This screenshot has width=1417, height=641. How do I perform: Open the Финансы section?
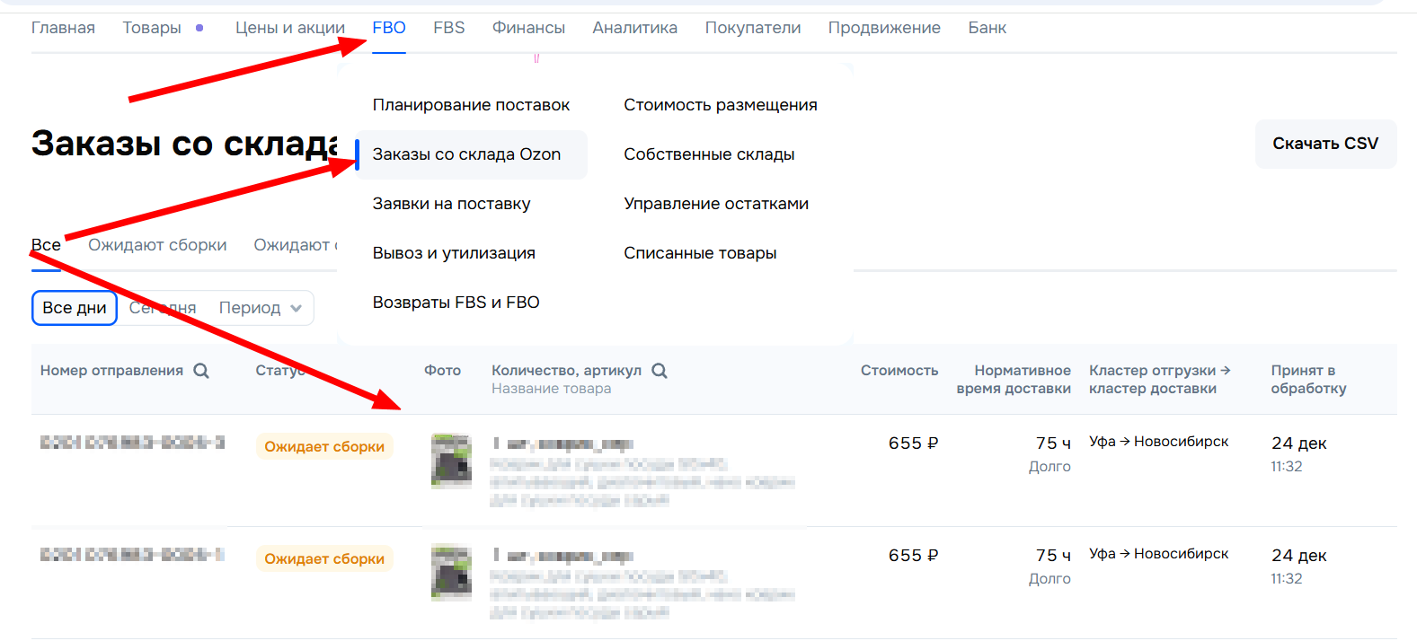coord(528,28)
